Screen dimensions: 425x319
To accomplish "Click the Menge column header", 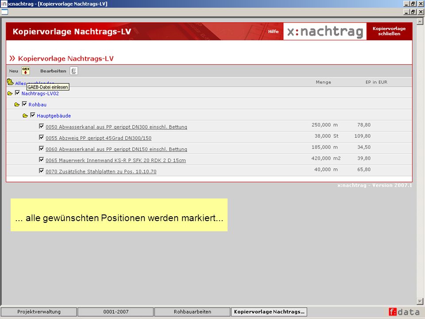I will [323, 82].
